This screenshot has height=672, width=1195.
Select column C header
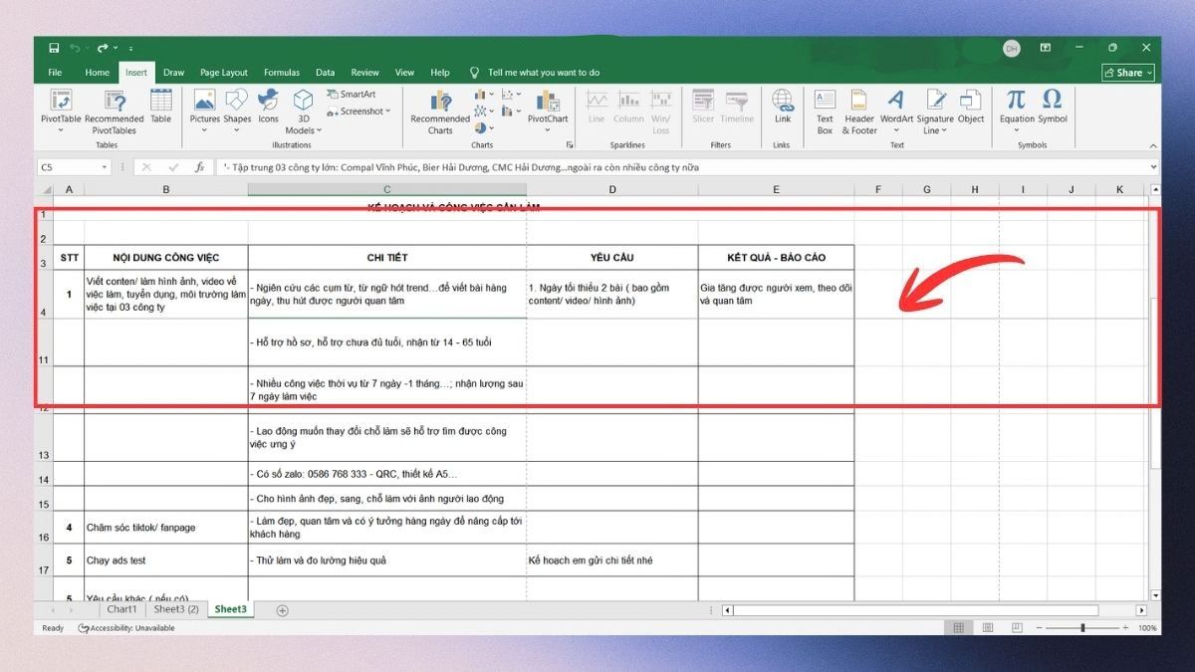[387, 189]
